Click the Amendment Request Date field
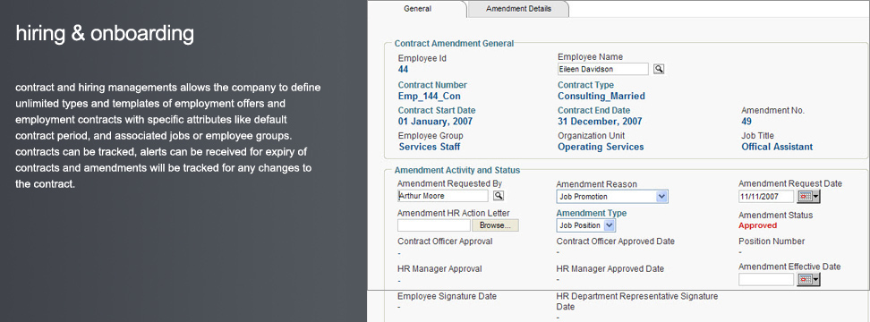 [x=766, y=197]
